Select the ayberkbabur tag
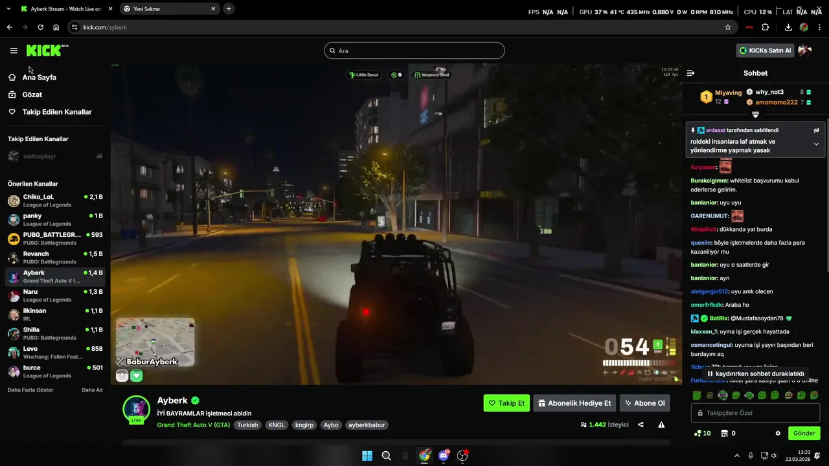Viewport: 829px width, 466px height. click(x=367, y=425)
